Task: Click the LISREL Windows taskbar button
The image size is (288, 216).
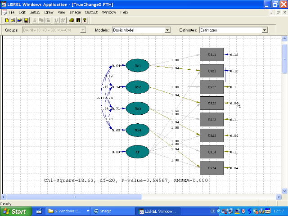Action: [x=159, y=211]
